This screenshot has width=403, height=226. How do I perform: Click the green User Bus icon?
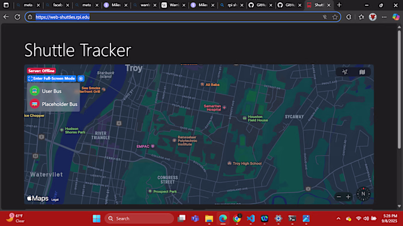35,91
